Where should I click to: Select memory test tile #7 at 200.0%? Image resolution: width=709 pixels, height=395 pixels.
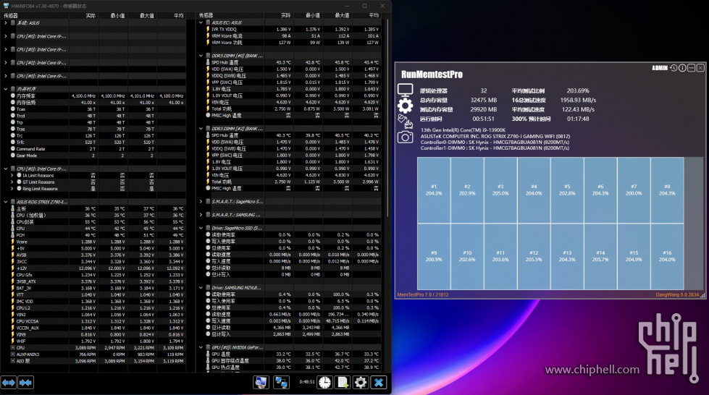tap(634, 190)
